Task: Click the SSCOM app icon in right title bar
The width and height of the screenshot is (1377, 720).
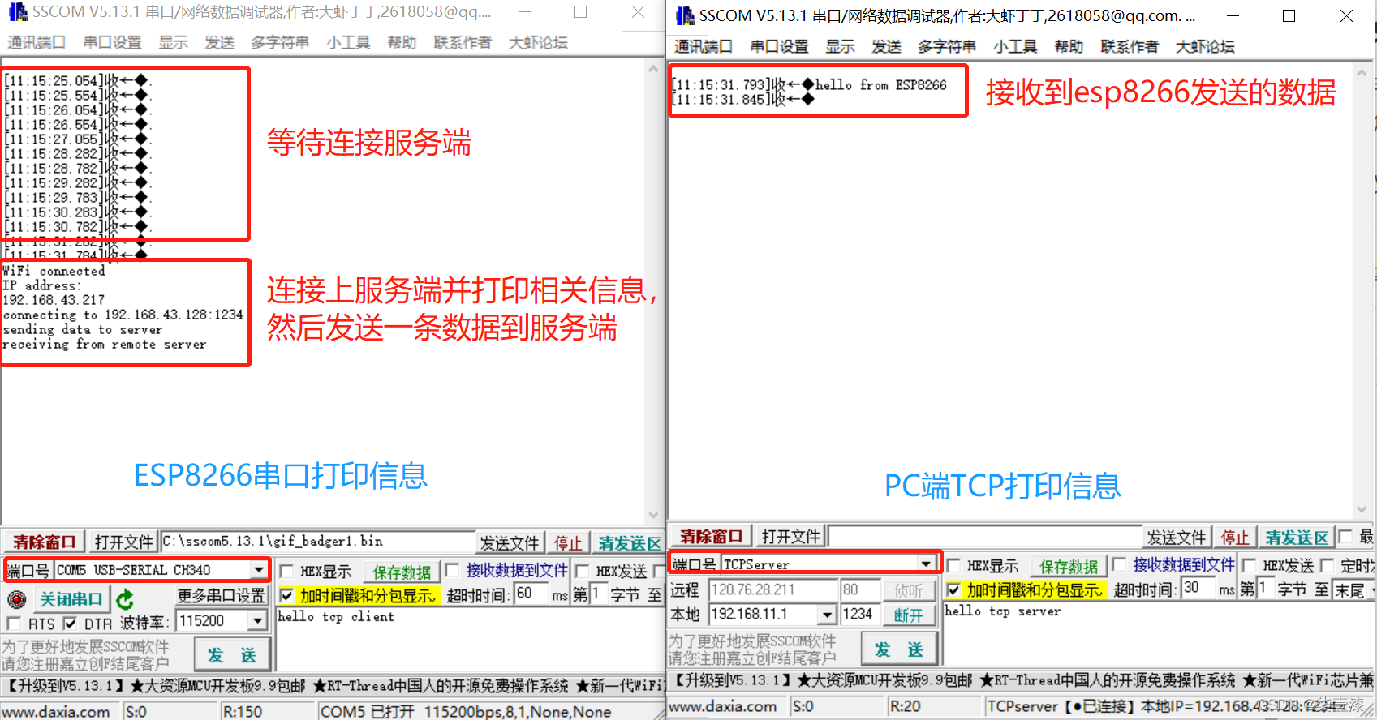Action: point(684,15)
